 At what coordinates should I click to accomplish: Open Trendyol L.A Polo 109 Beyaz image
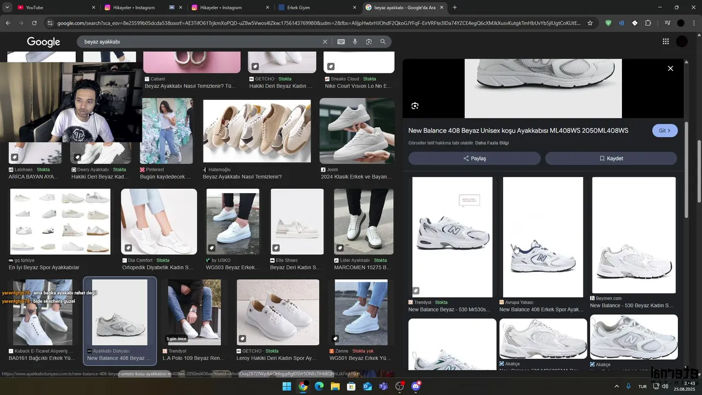tap(194, 312)
